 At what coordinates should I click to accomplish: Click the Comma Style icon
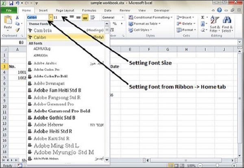(122, 24)
